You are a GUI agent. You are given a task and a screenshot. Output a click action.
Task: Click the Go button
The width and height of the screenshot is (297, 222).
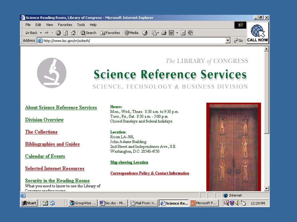pyautogui.click(x=239, y=41)
